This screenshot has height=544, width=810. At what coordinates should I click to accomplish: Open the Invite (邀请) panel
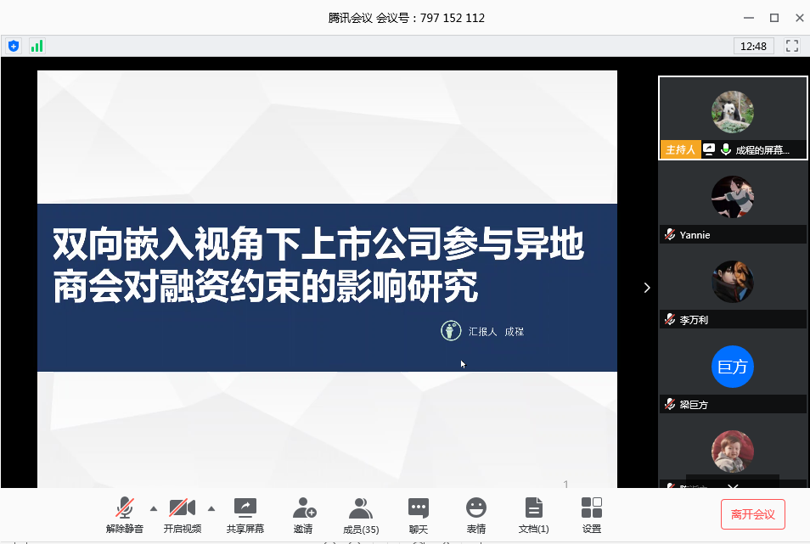(303, 509)
